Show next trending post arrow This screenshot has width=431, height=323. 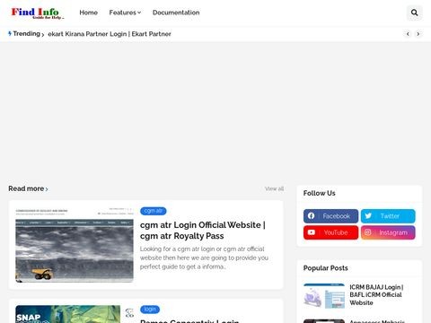point(418,34)
